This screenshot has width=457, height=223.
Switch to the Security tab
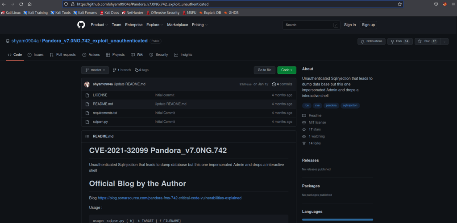158,55
